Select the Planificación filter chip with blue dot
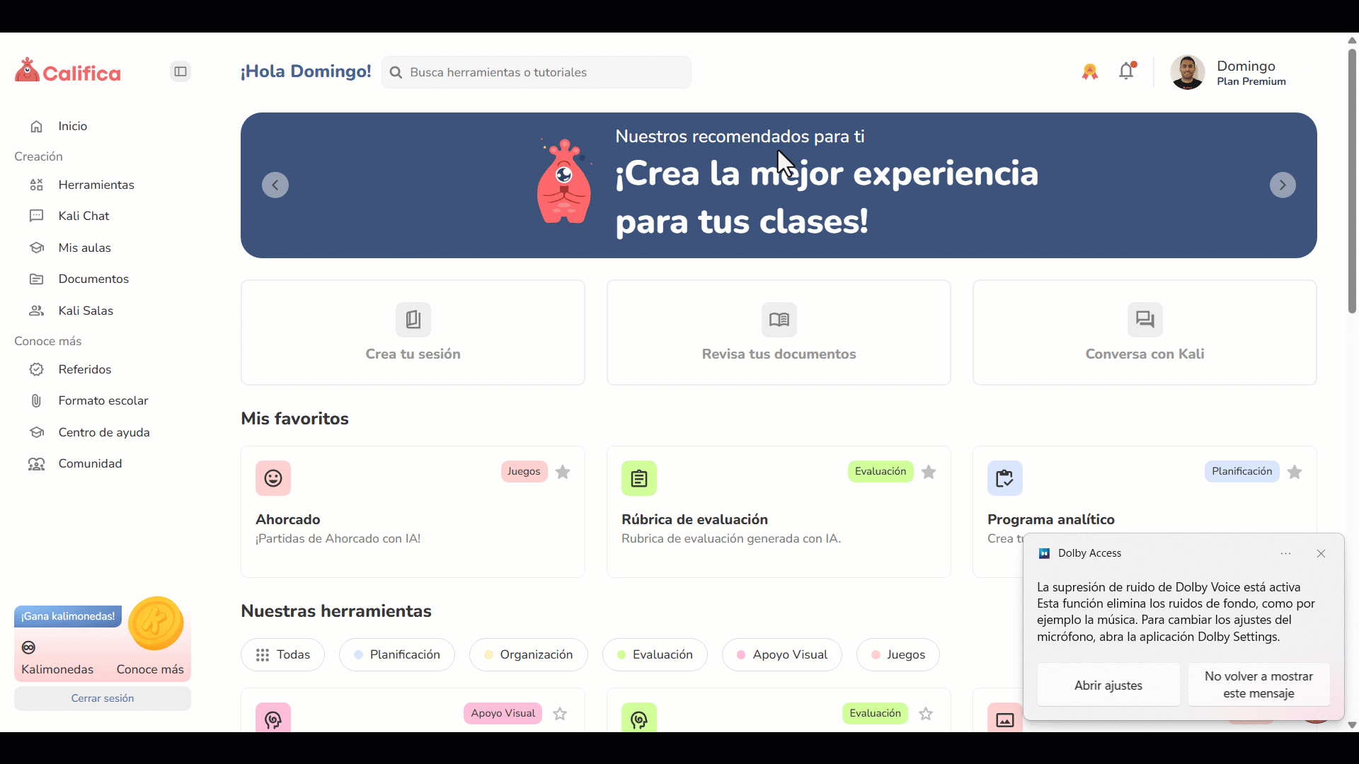The image size is (1359, 764). coord(396,654)
